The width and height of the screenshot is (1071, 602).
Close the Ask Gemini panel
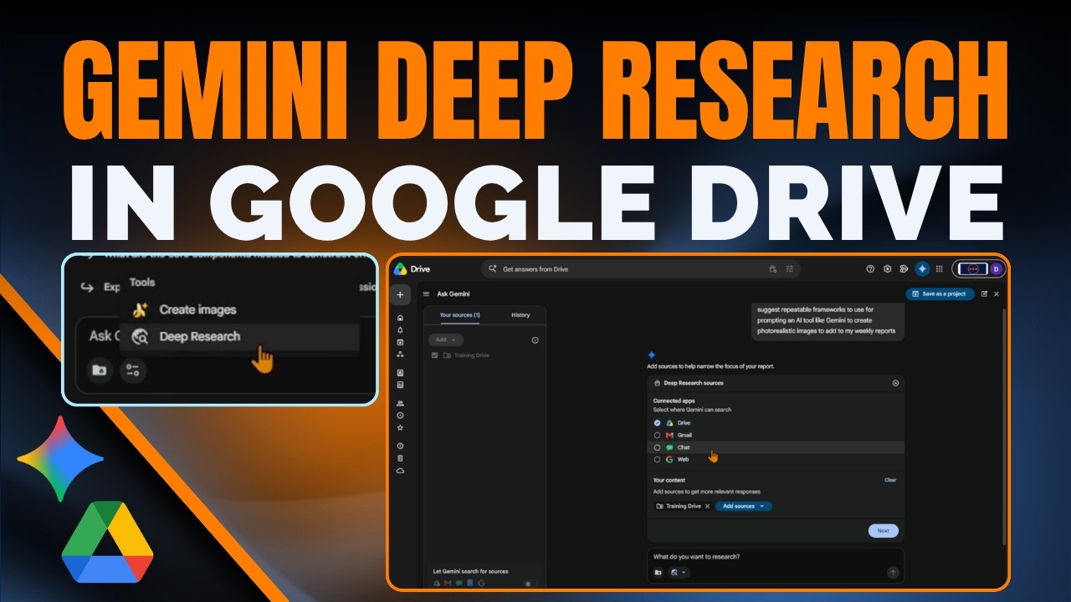pyautogui.click(x=997, y=294)
